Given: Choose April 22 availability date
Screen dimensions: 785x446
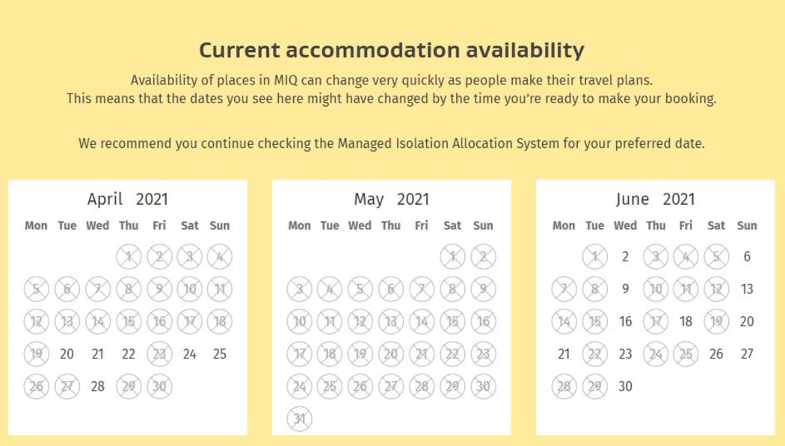Looking at the screenshot, I should click(129, 354).
